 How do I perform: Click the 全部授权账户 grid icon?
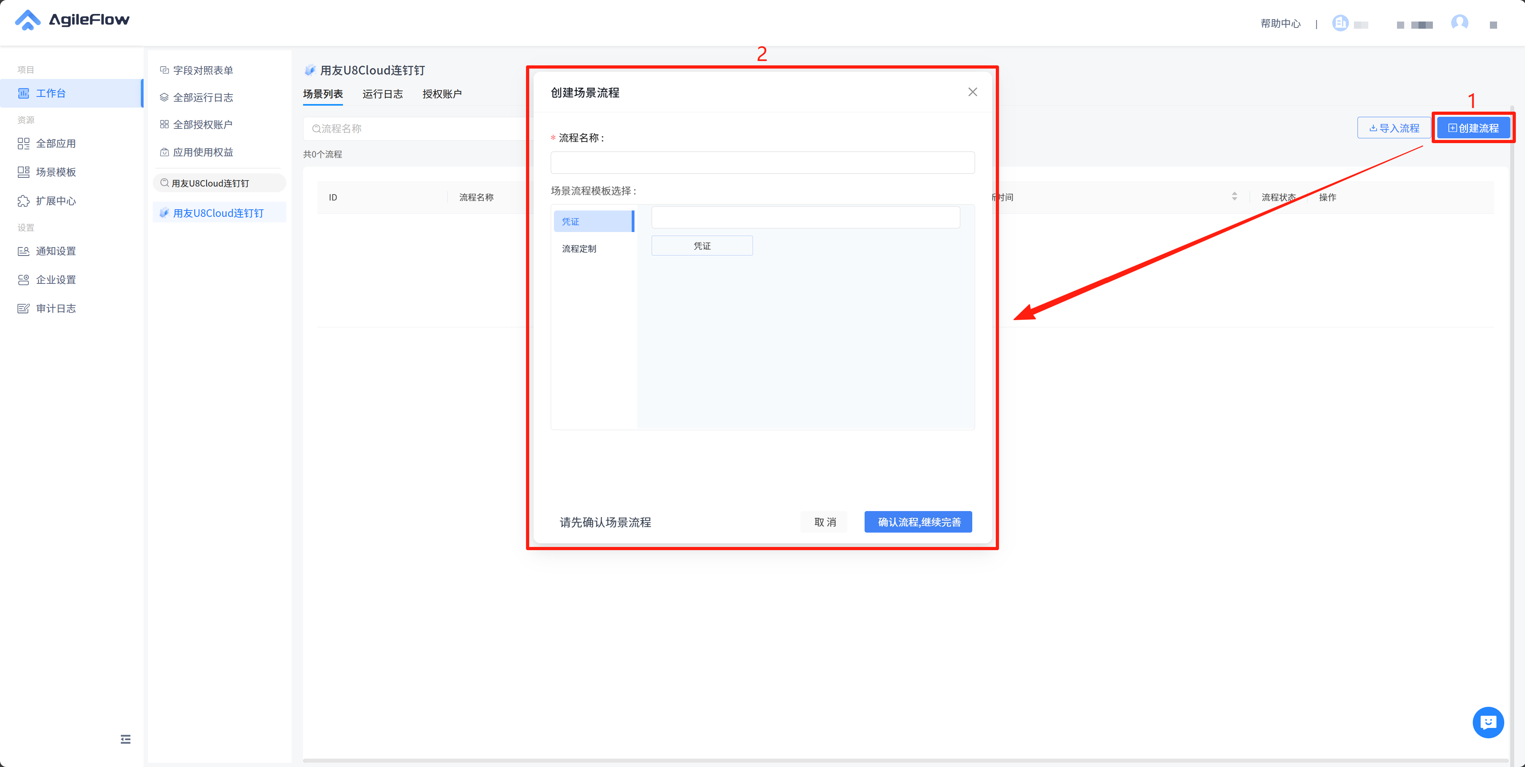click(165, 124)
